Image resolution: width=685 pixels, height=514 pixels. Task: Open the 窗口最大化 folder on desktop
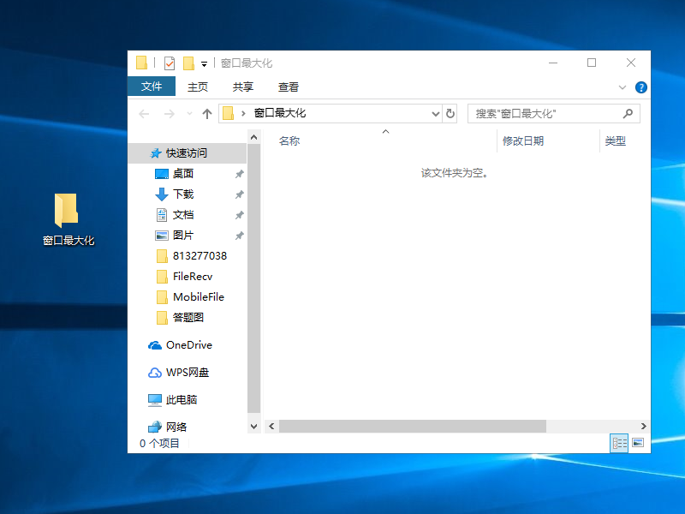[x=67, y=210]
